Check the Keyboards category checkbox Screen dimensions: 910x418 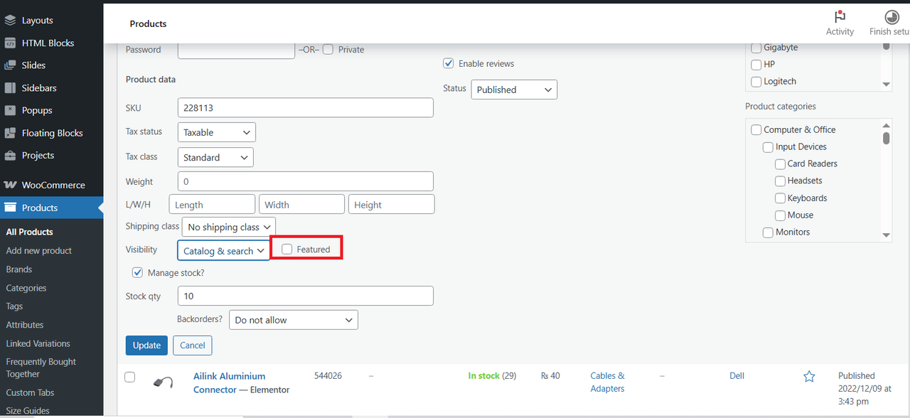tap(780, 198)
